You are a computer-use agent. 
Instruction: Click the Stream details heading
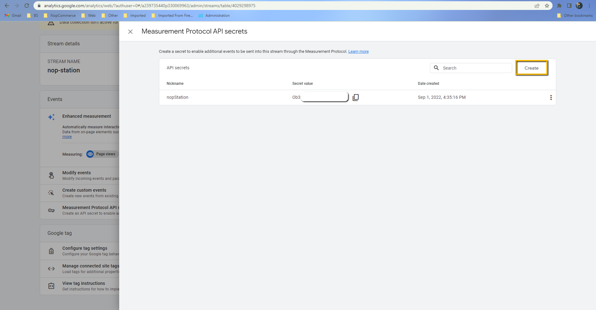click(64, 44)
